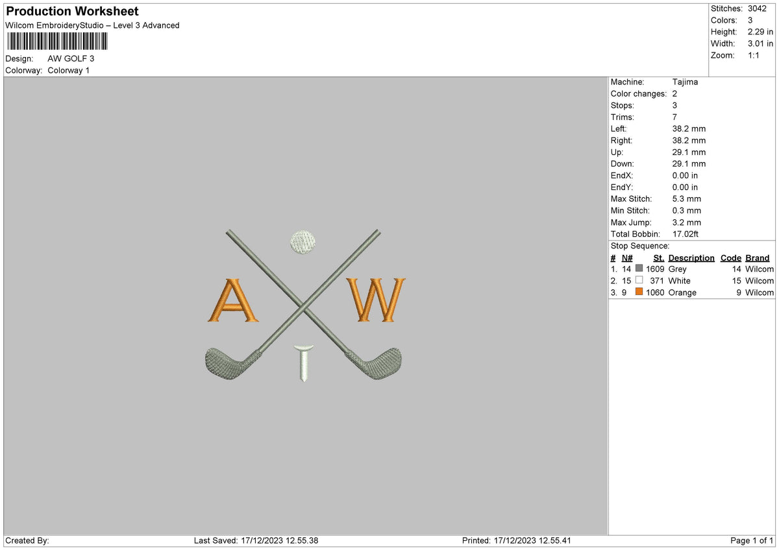Viewport: 779px width, 550px height.
Task: Click the design name 'AW GOLF 3'
Action: [71, 58]
